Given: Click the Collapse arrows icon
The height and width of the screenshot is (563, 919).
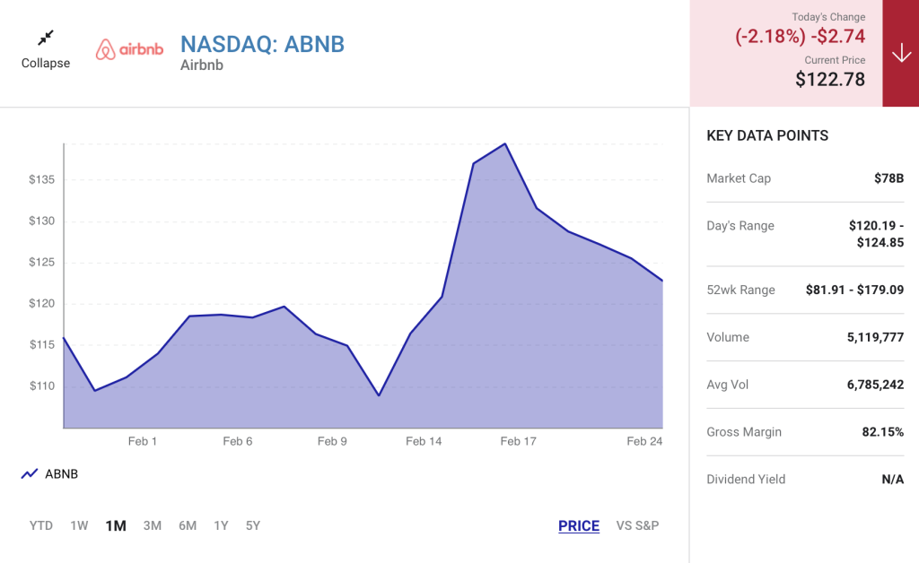Looking at the screenshot, I should pyautogui.click(x=46, y=38).
